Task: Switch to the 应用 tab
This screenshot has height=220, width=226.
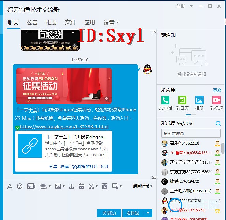Action: (x=90, y=23)
